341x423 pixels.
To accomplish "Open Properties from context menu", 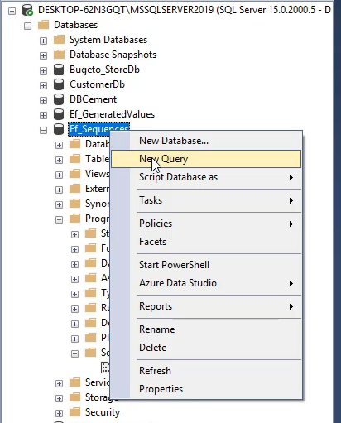I will (206, 389).
